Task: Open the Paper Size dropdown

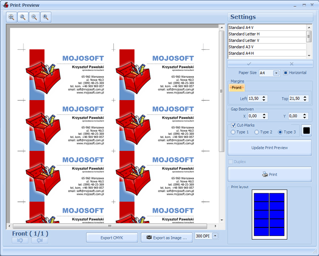Action: pos(276,73)
